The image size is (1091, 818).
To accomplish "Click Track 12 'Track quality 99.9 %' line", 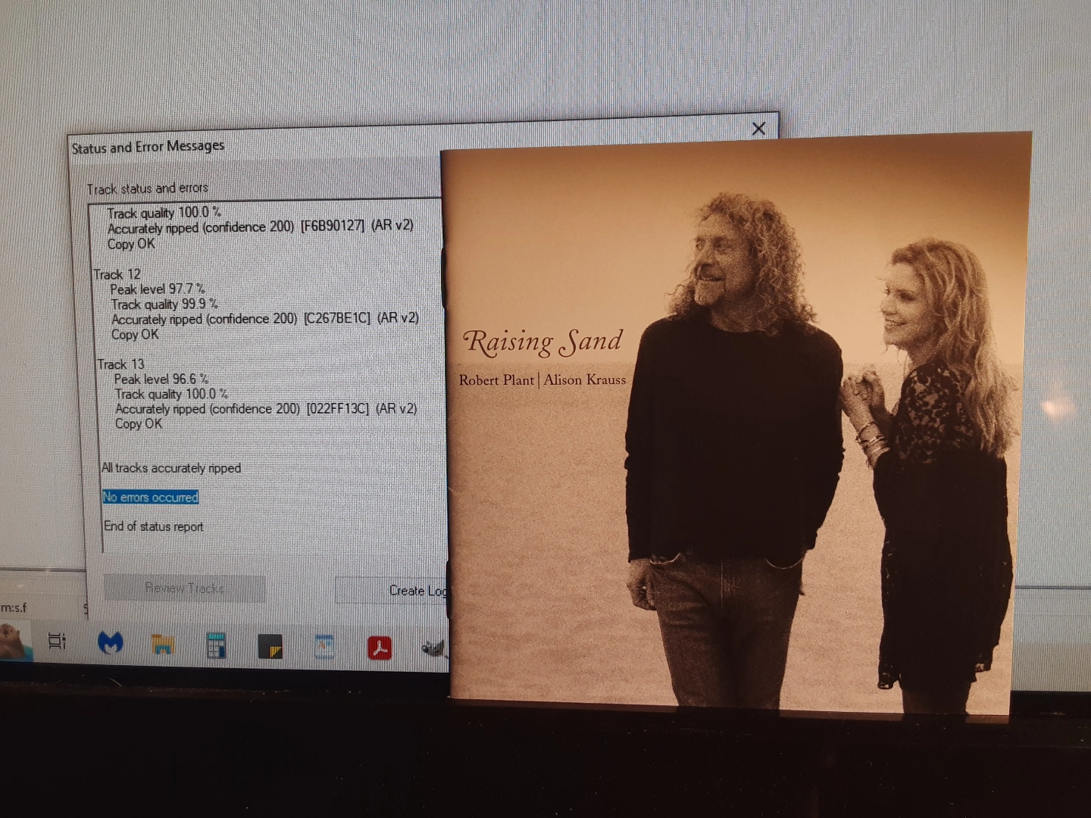I will coord(164,304).
